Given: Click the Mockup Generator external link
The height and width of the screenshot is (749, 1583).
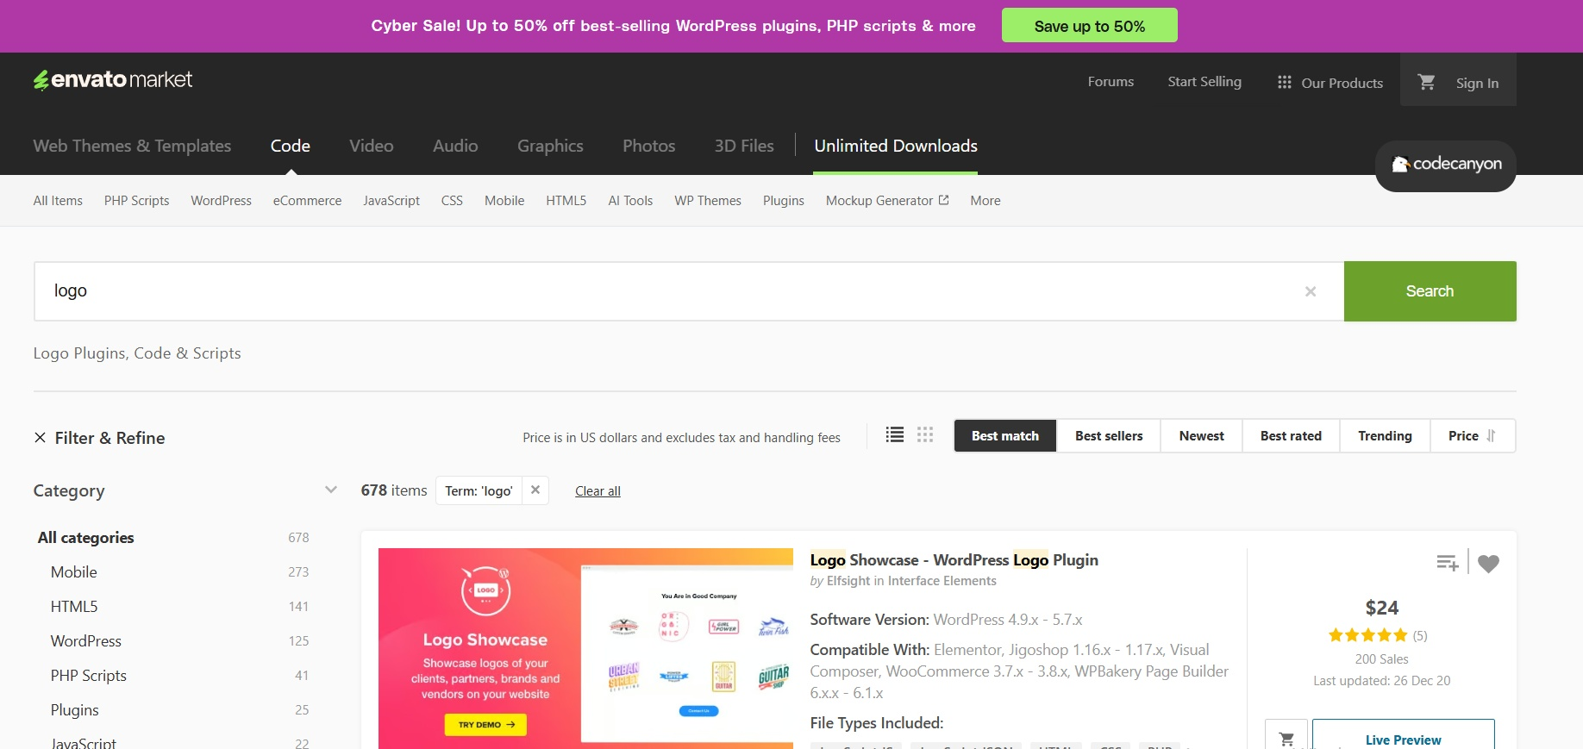Looking at the screenshot, I should (x=887, y=201).
